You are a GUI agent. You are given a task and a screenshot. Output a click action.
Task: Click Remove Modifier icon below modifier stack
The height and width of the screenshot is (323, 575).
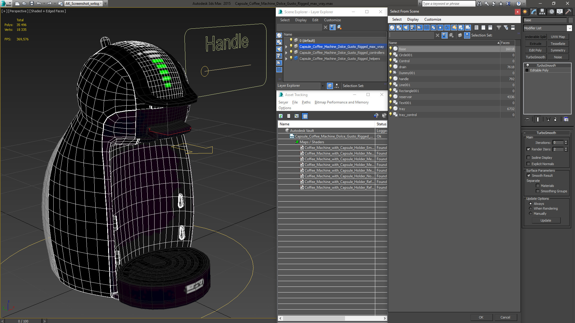coord(556,119)
